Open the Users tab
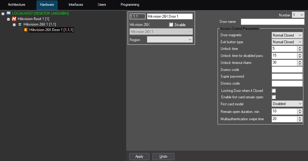 102,5
